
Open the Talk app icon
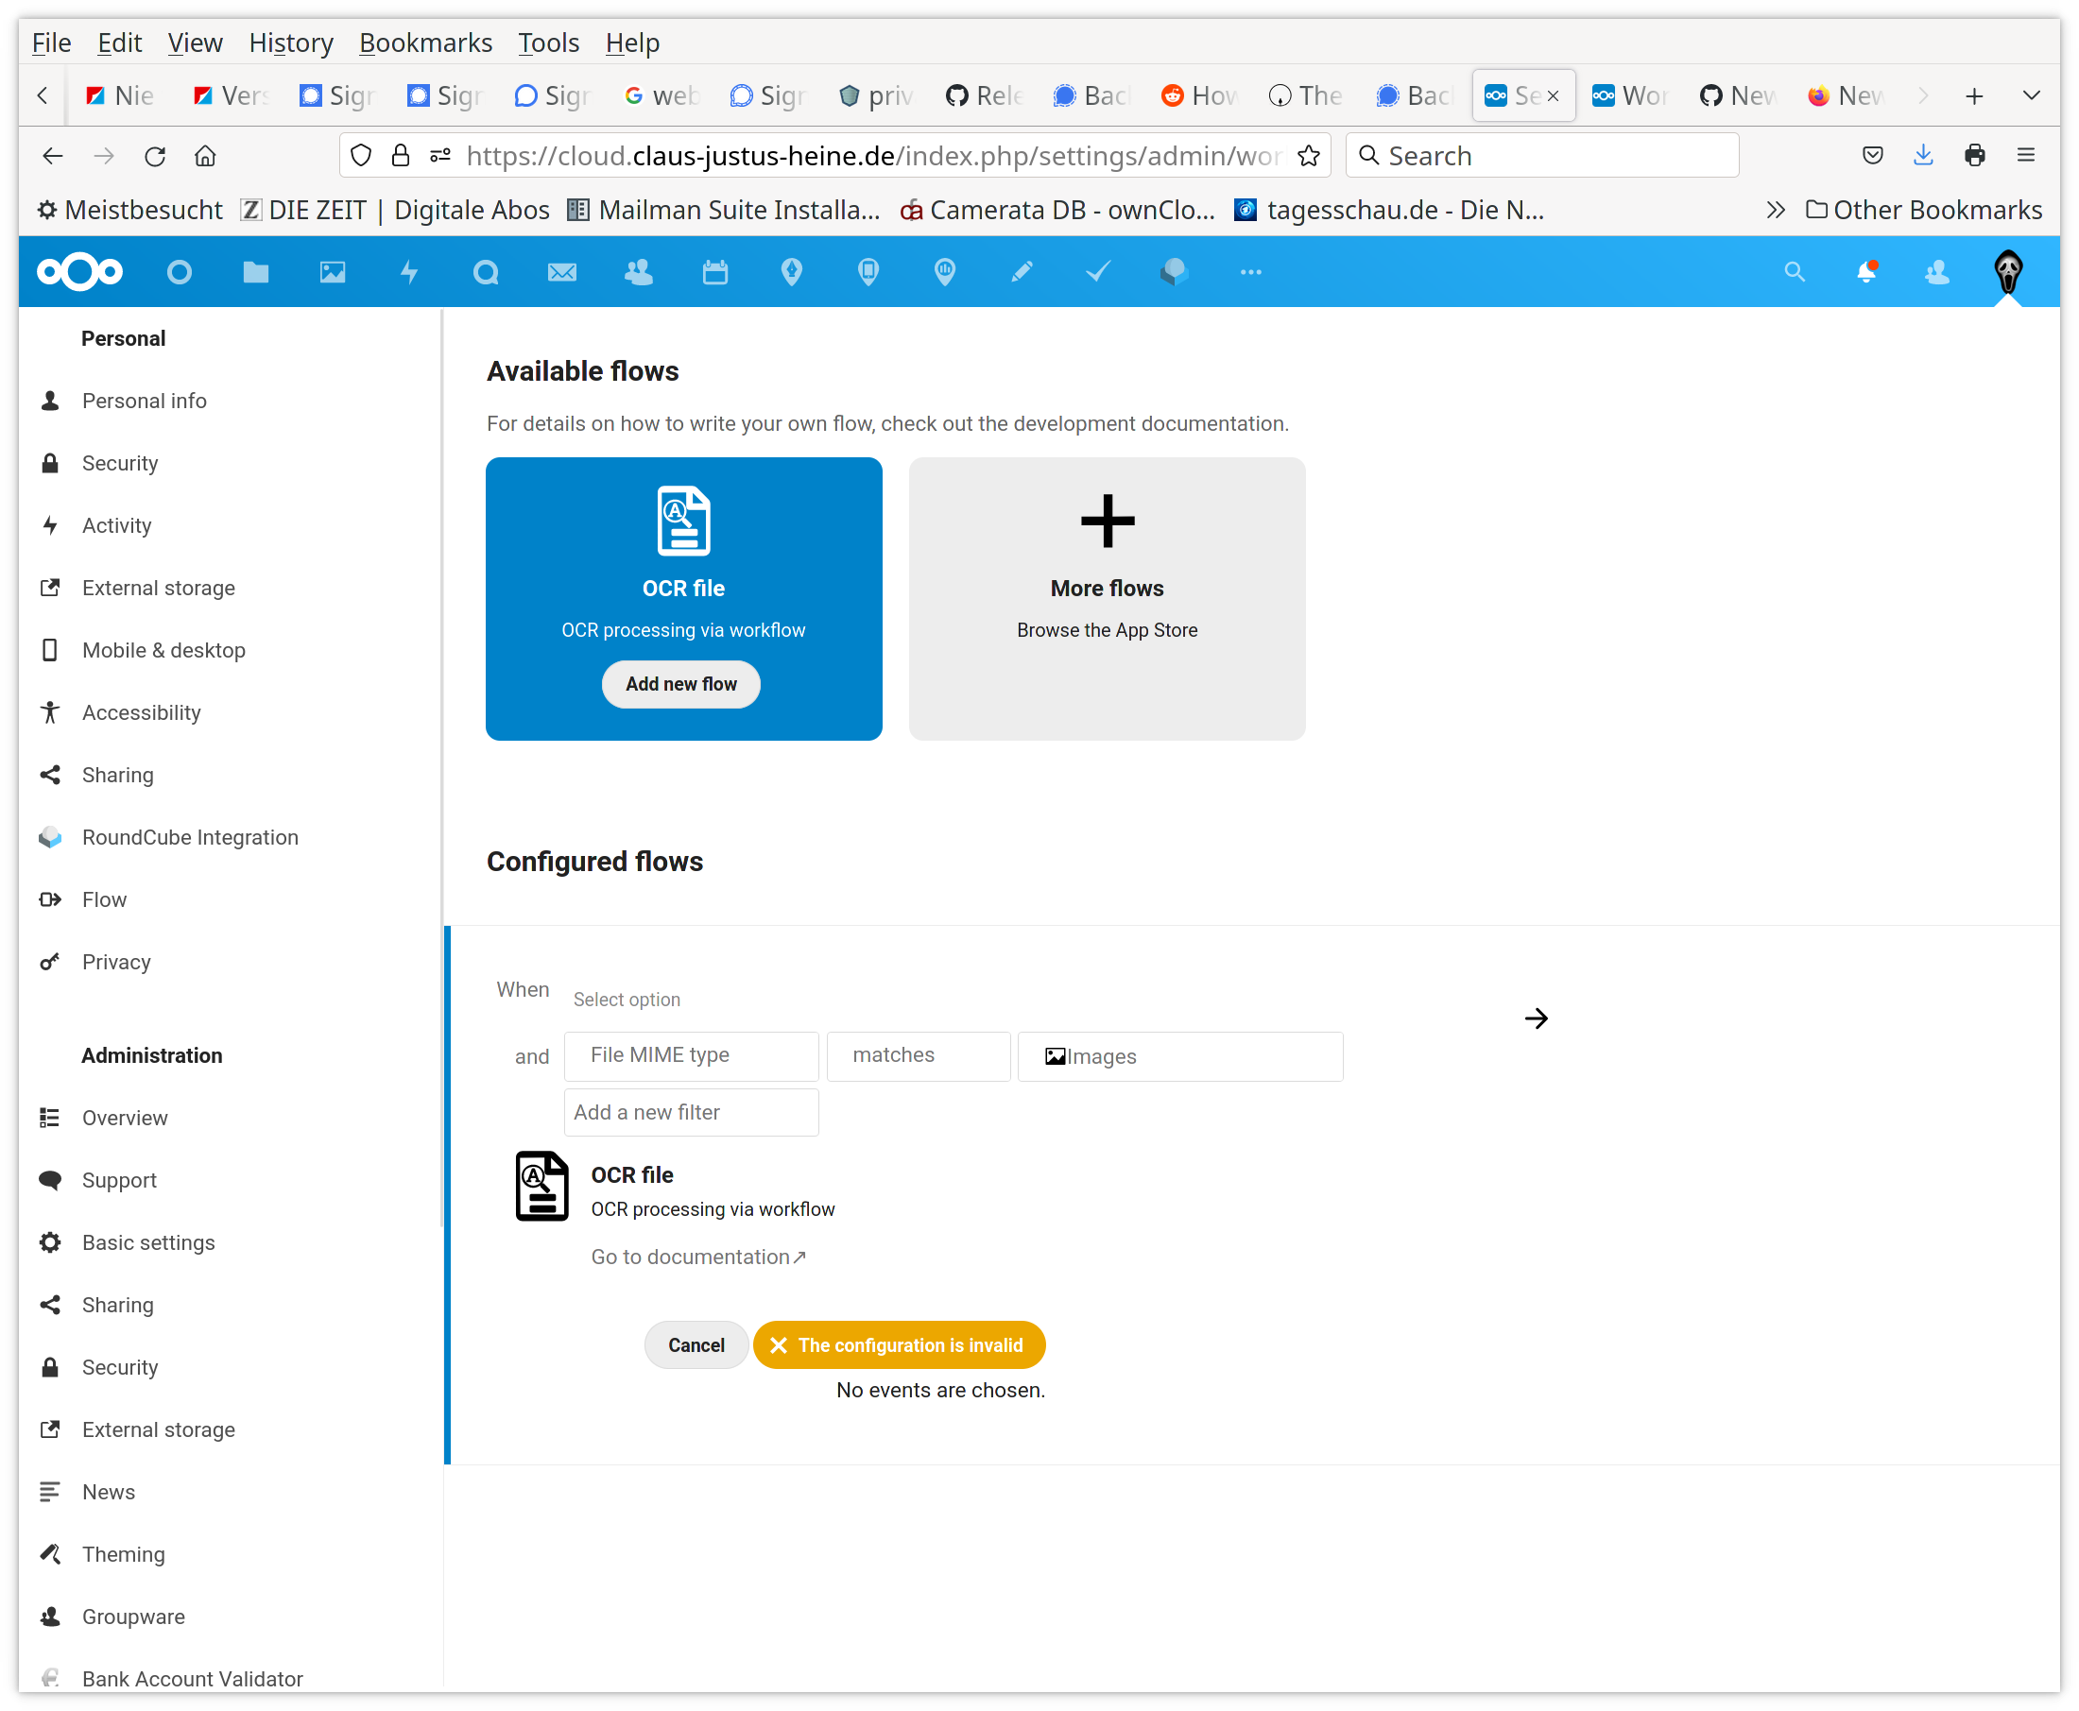pos(485,272)
